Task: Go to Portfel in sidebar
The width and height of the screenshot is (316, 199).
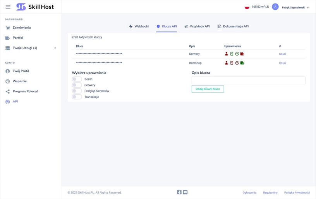Action: tap(17, 38)
